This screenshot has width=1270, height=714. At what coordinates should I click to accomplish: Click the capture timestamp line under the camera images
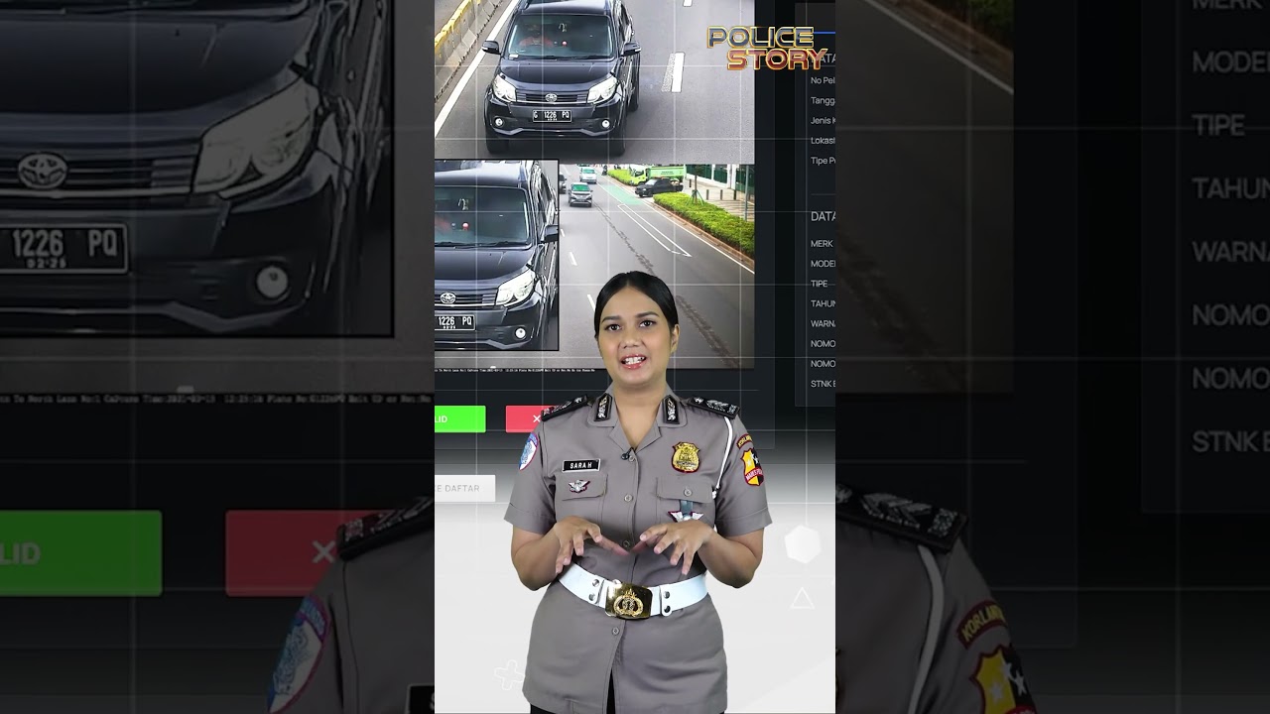515,370
